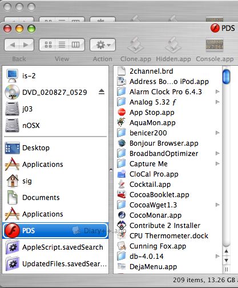238x288 pixels.
Task: Launch Console.app from the toolbar
Action: click(215, 50)
